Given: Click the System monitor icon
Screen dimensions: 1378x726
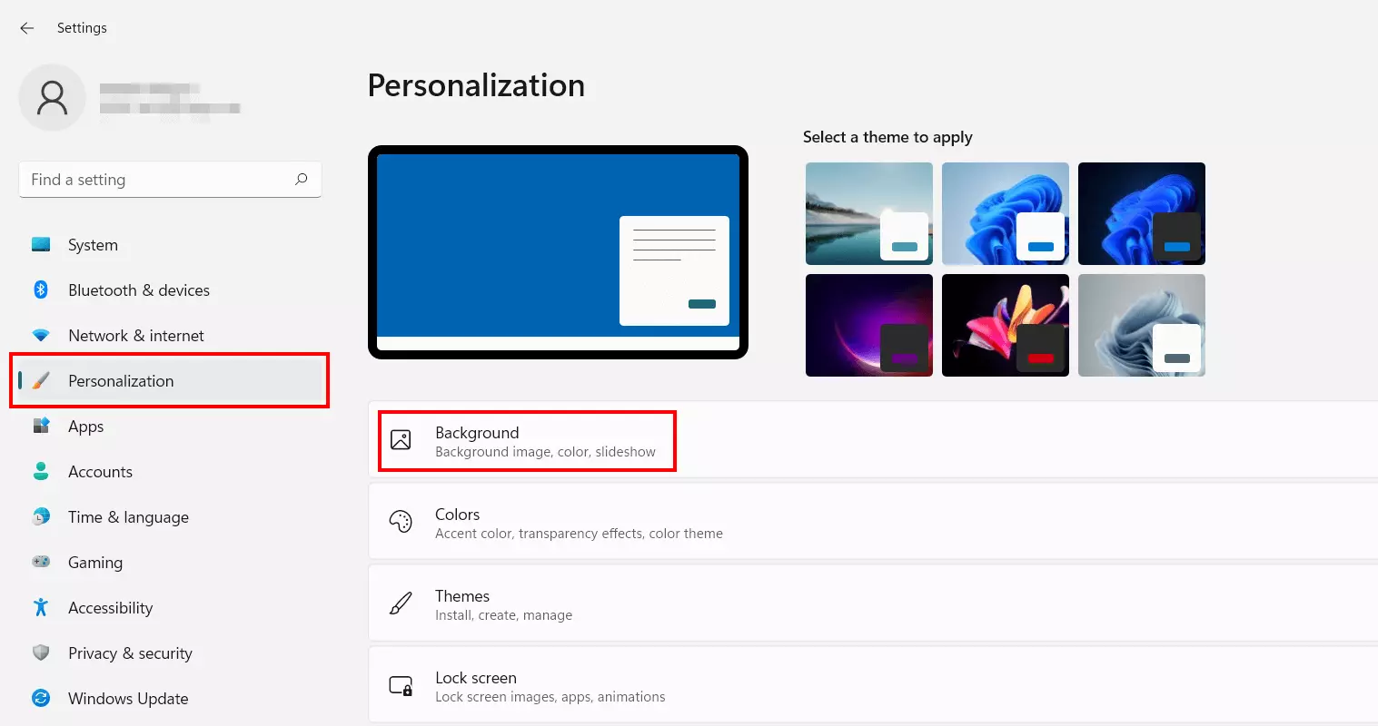Looking at the screenshot, I should 41,244.
